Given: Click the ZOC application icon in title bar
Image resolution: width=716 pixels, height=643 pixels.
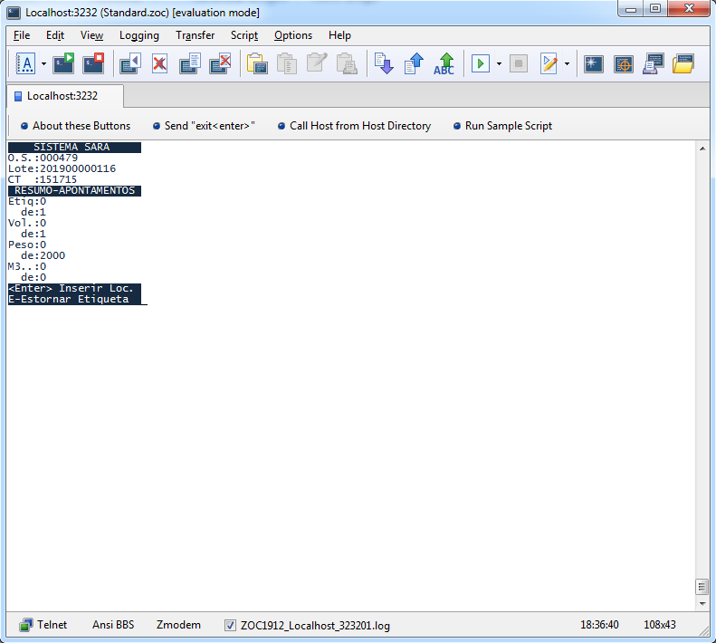Looking at the screenshot, I should tap(14, 13).
